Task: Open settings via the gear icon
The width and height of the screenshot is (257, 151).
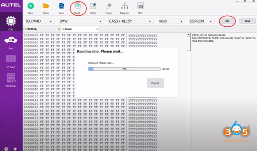Action: [5, 149]
